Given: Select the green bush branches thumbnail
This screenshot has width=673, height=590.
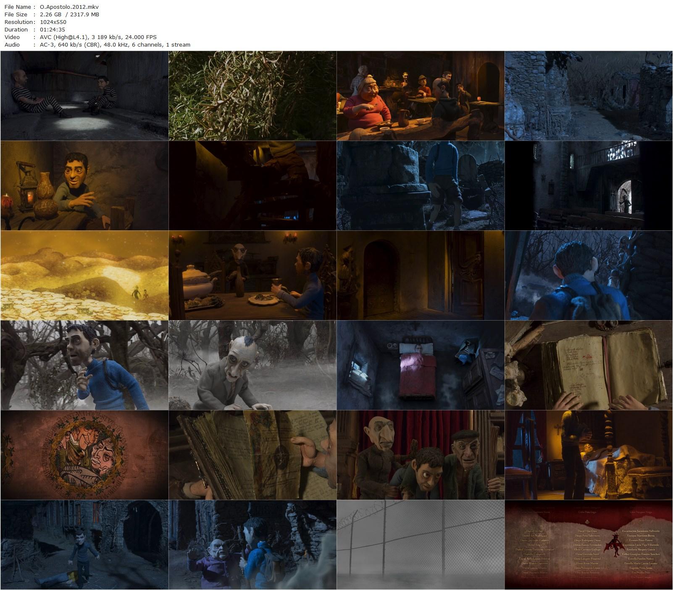Looking at the screenshot, I should (252, 96).
